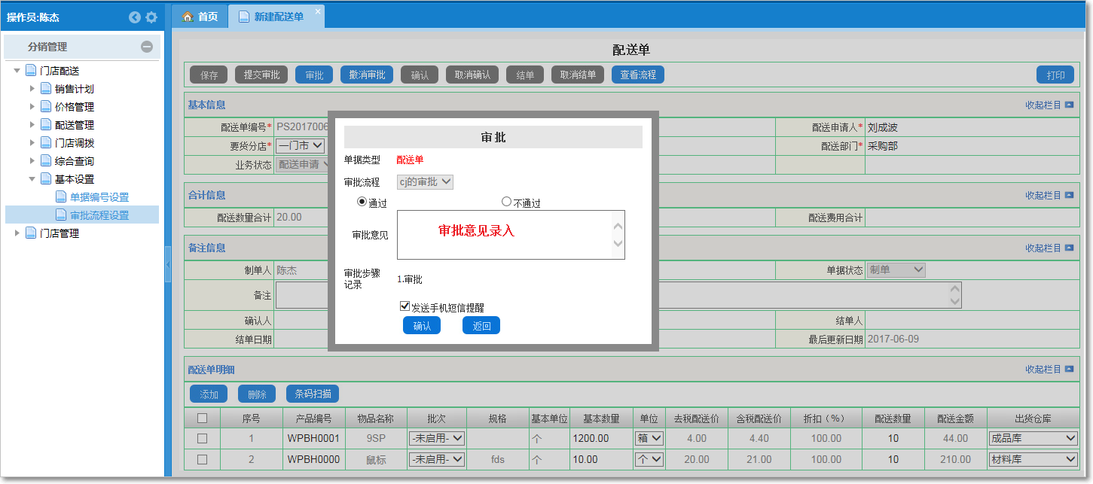The width and height of the screenshot is (1093, 484).
Task: Click the 打印 button at top right
Action: [x=1055, y=74]
